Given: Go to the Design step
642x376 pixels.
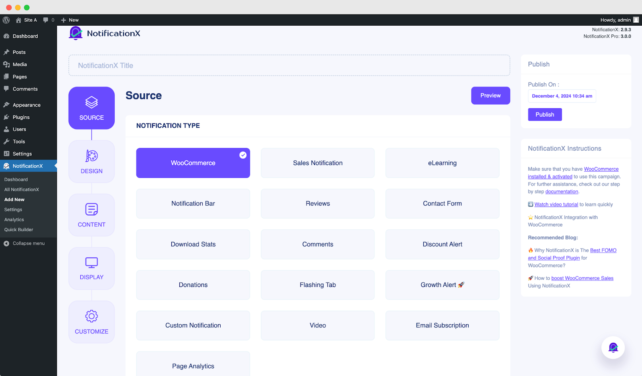Looking at the screenshot, I should [91, 162].
